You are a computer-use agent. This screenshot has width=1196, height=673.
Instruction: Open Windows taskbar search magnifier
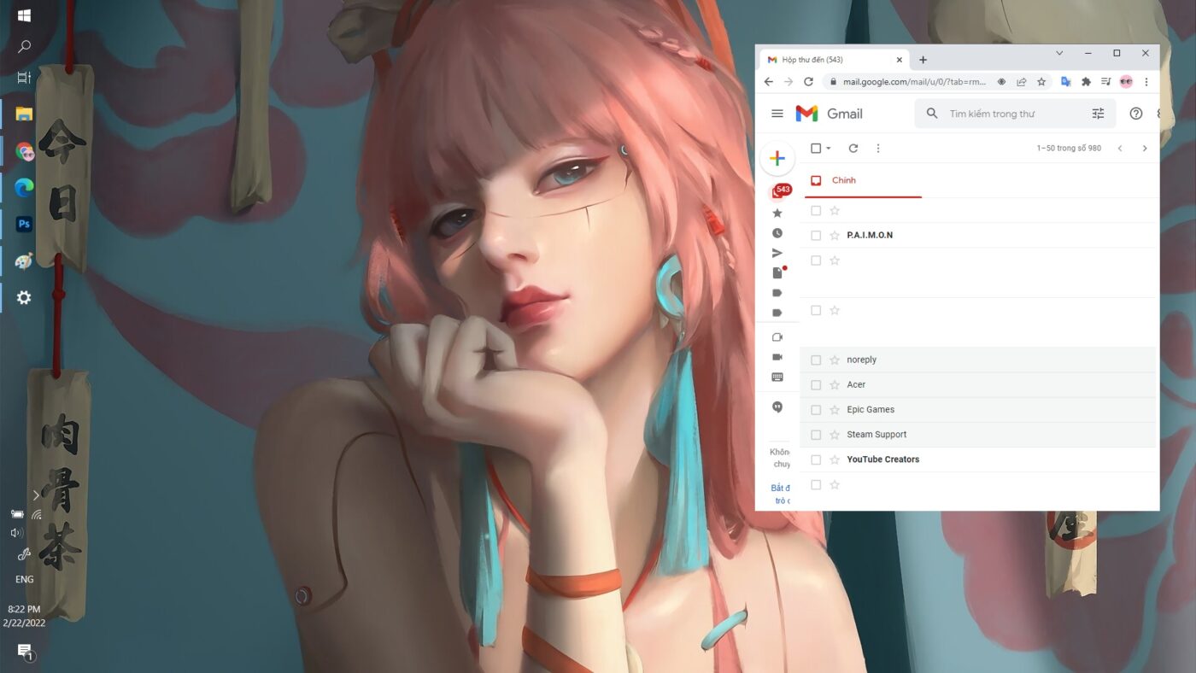click(24, 46)
